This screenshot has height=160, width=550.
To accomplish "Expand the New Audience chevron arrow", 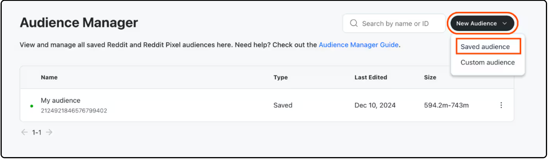I will tap(504, 24).
